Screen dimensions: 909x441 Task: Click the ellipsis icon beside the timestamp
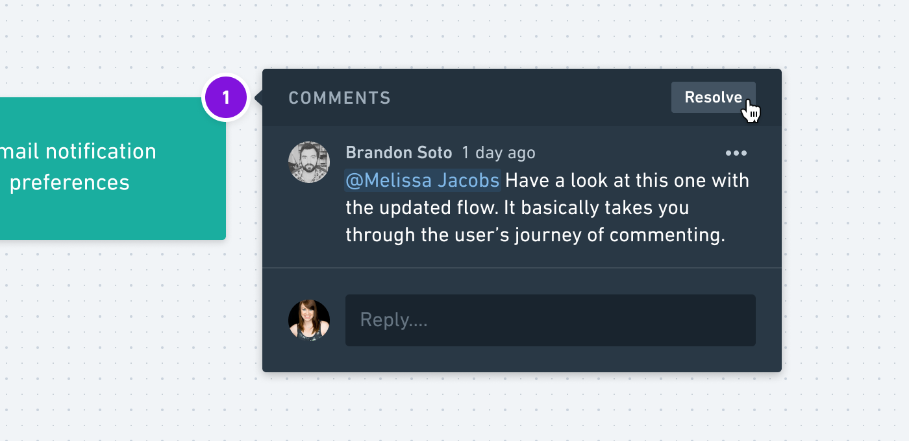[736, 153]
